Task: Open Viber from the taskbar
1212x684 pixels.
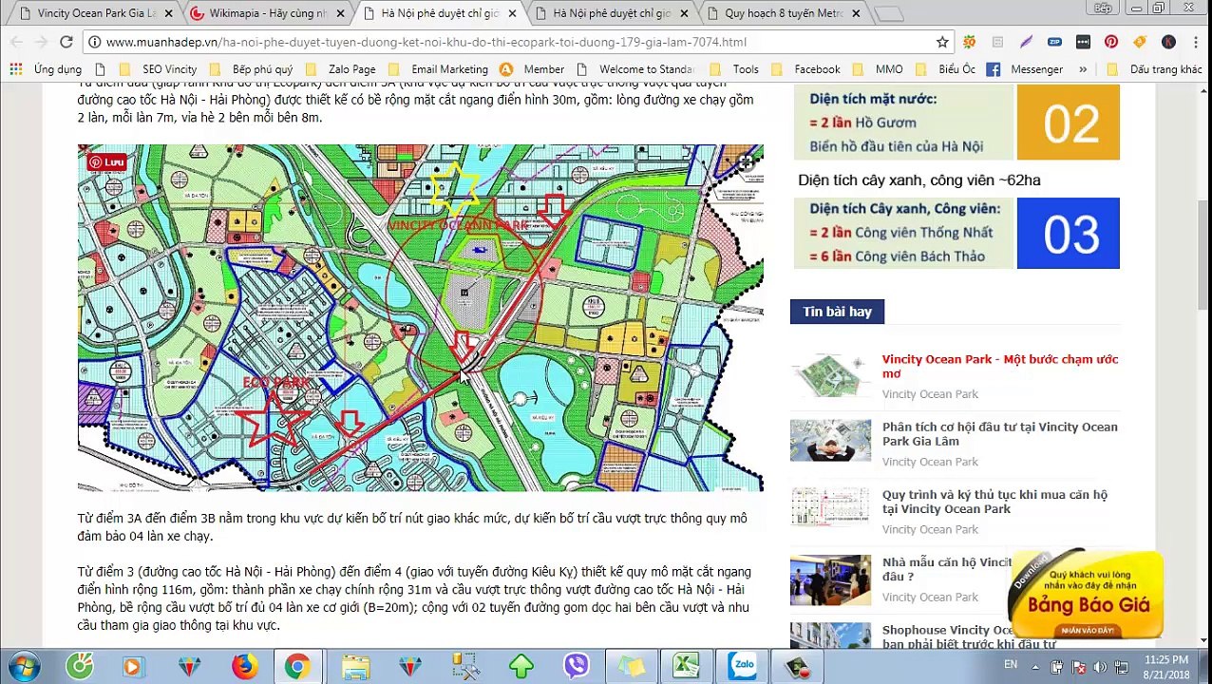Action: point(577,666)
